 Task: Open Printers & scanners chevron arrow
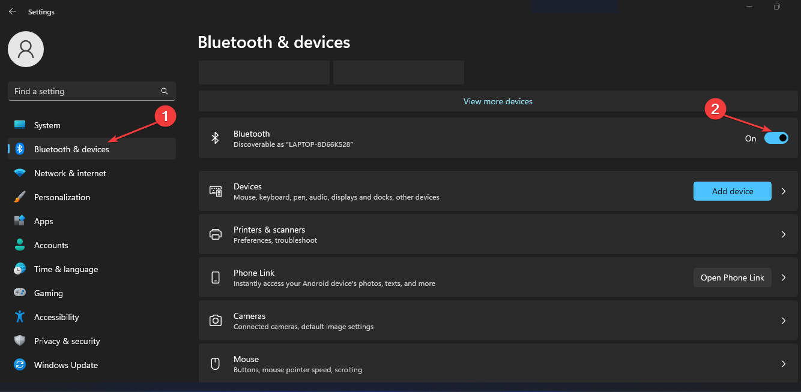coord(784,234)
